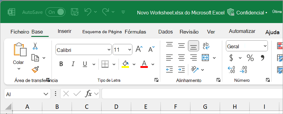Expand the Colar paste options arrow
The image size is (283, 114).
click(19, 69)
